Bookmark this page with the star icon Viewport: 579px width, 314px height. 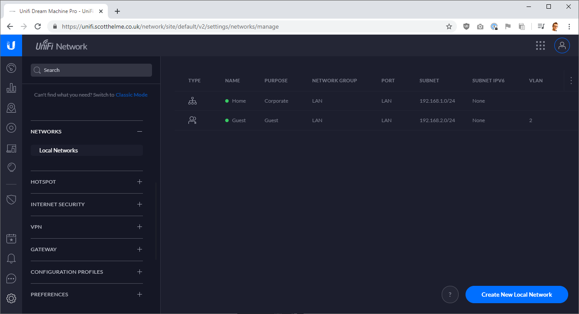(449, 26)
